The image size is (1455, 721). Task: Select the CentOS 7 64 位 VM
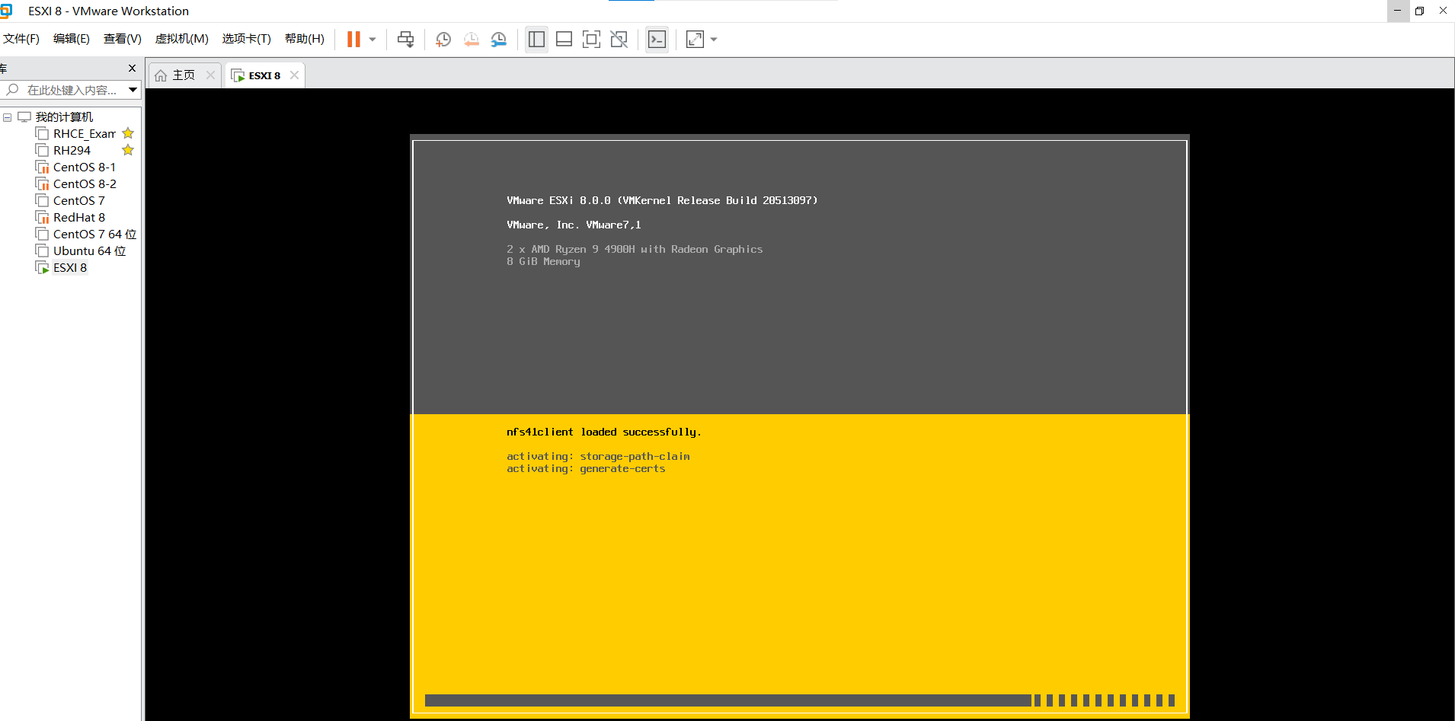[x=94, y=234]
